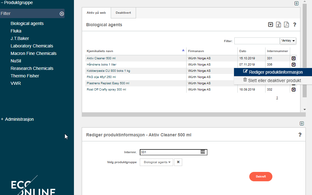Screen dimensions: 312x195
Task: Open help for the Biological agents panel
Action: (295, 25)
